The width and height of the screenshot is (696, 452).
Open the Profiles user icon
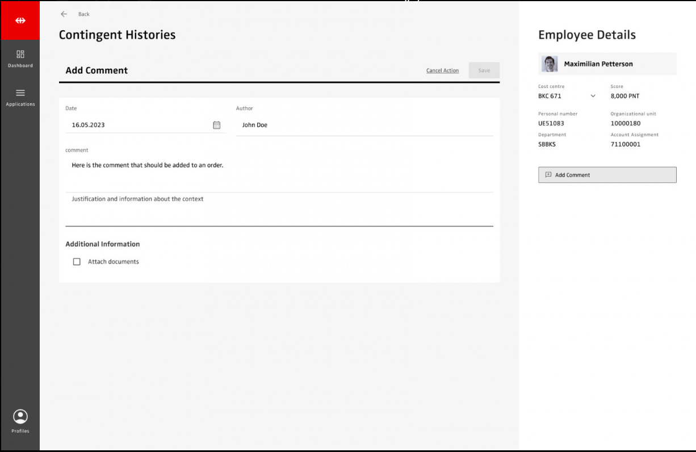coord(20,417)
